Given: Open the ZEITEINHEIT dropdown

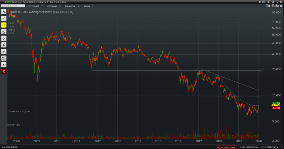Looking at the screenshot, I should click(35, 6).
